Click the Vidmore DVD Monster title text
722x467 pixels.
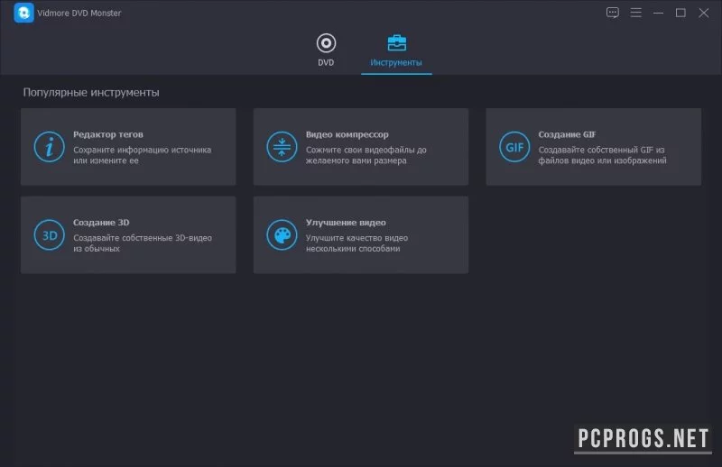coord(79,13)
